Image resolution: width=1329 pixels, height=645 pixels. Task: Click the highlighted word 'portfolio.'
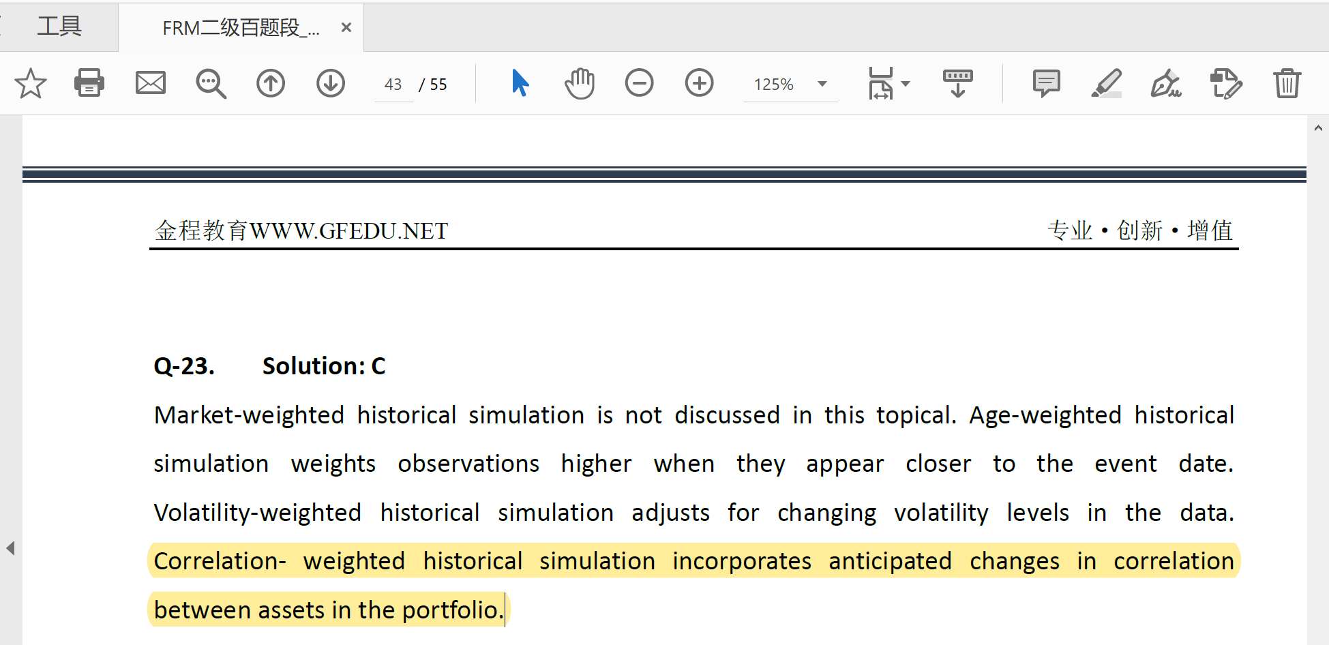click(453, 610)
